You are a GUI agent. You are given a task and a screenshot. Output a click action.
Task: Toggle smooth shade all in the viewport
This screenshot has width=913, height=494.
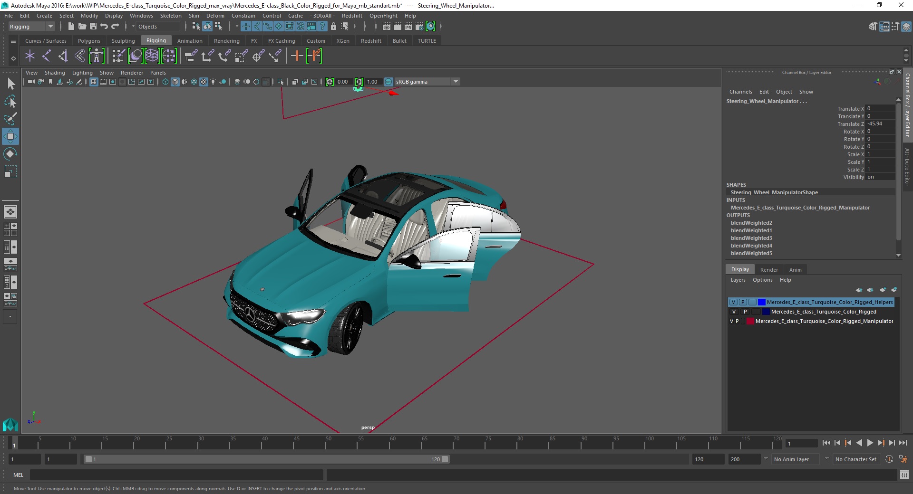point(175,82)
